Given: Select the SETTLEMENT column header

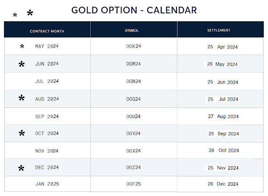Looking at the screenshot, I should tap(219, 30).
